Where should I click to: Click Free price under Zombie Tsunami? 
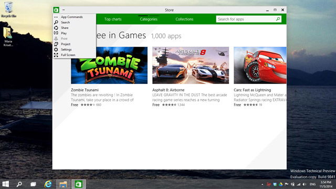75,105
